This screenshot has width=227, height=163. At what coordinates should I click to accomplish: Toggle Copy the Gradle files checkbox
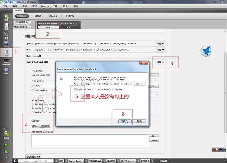(x=75, y=89)
